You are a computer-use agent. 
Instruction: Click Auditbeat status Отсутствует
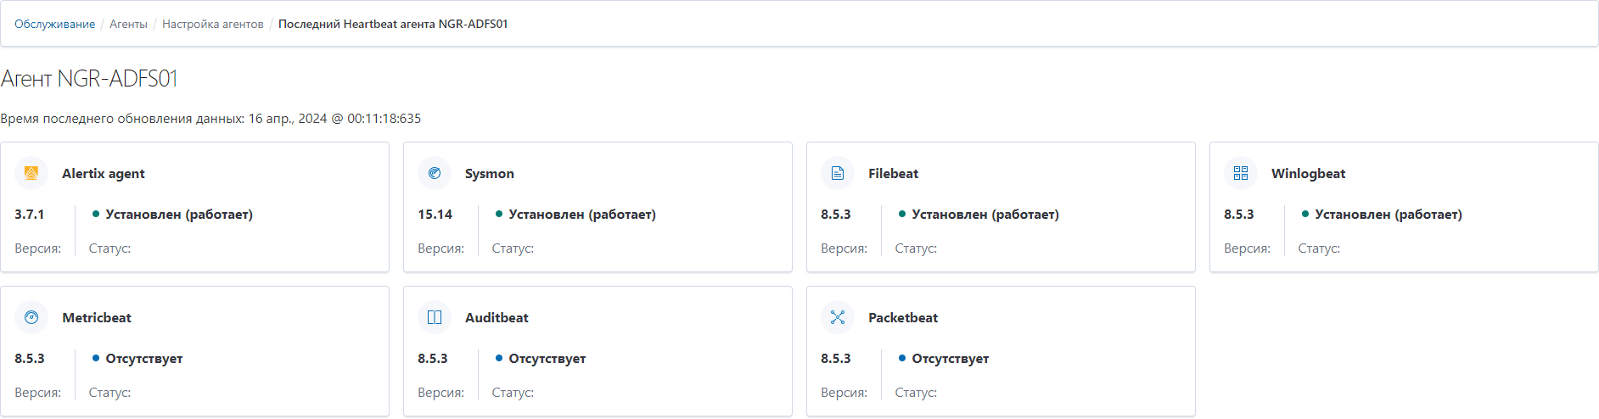pos(547,358)
